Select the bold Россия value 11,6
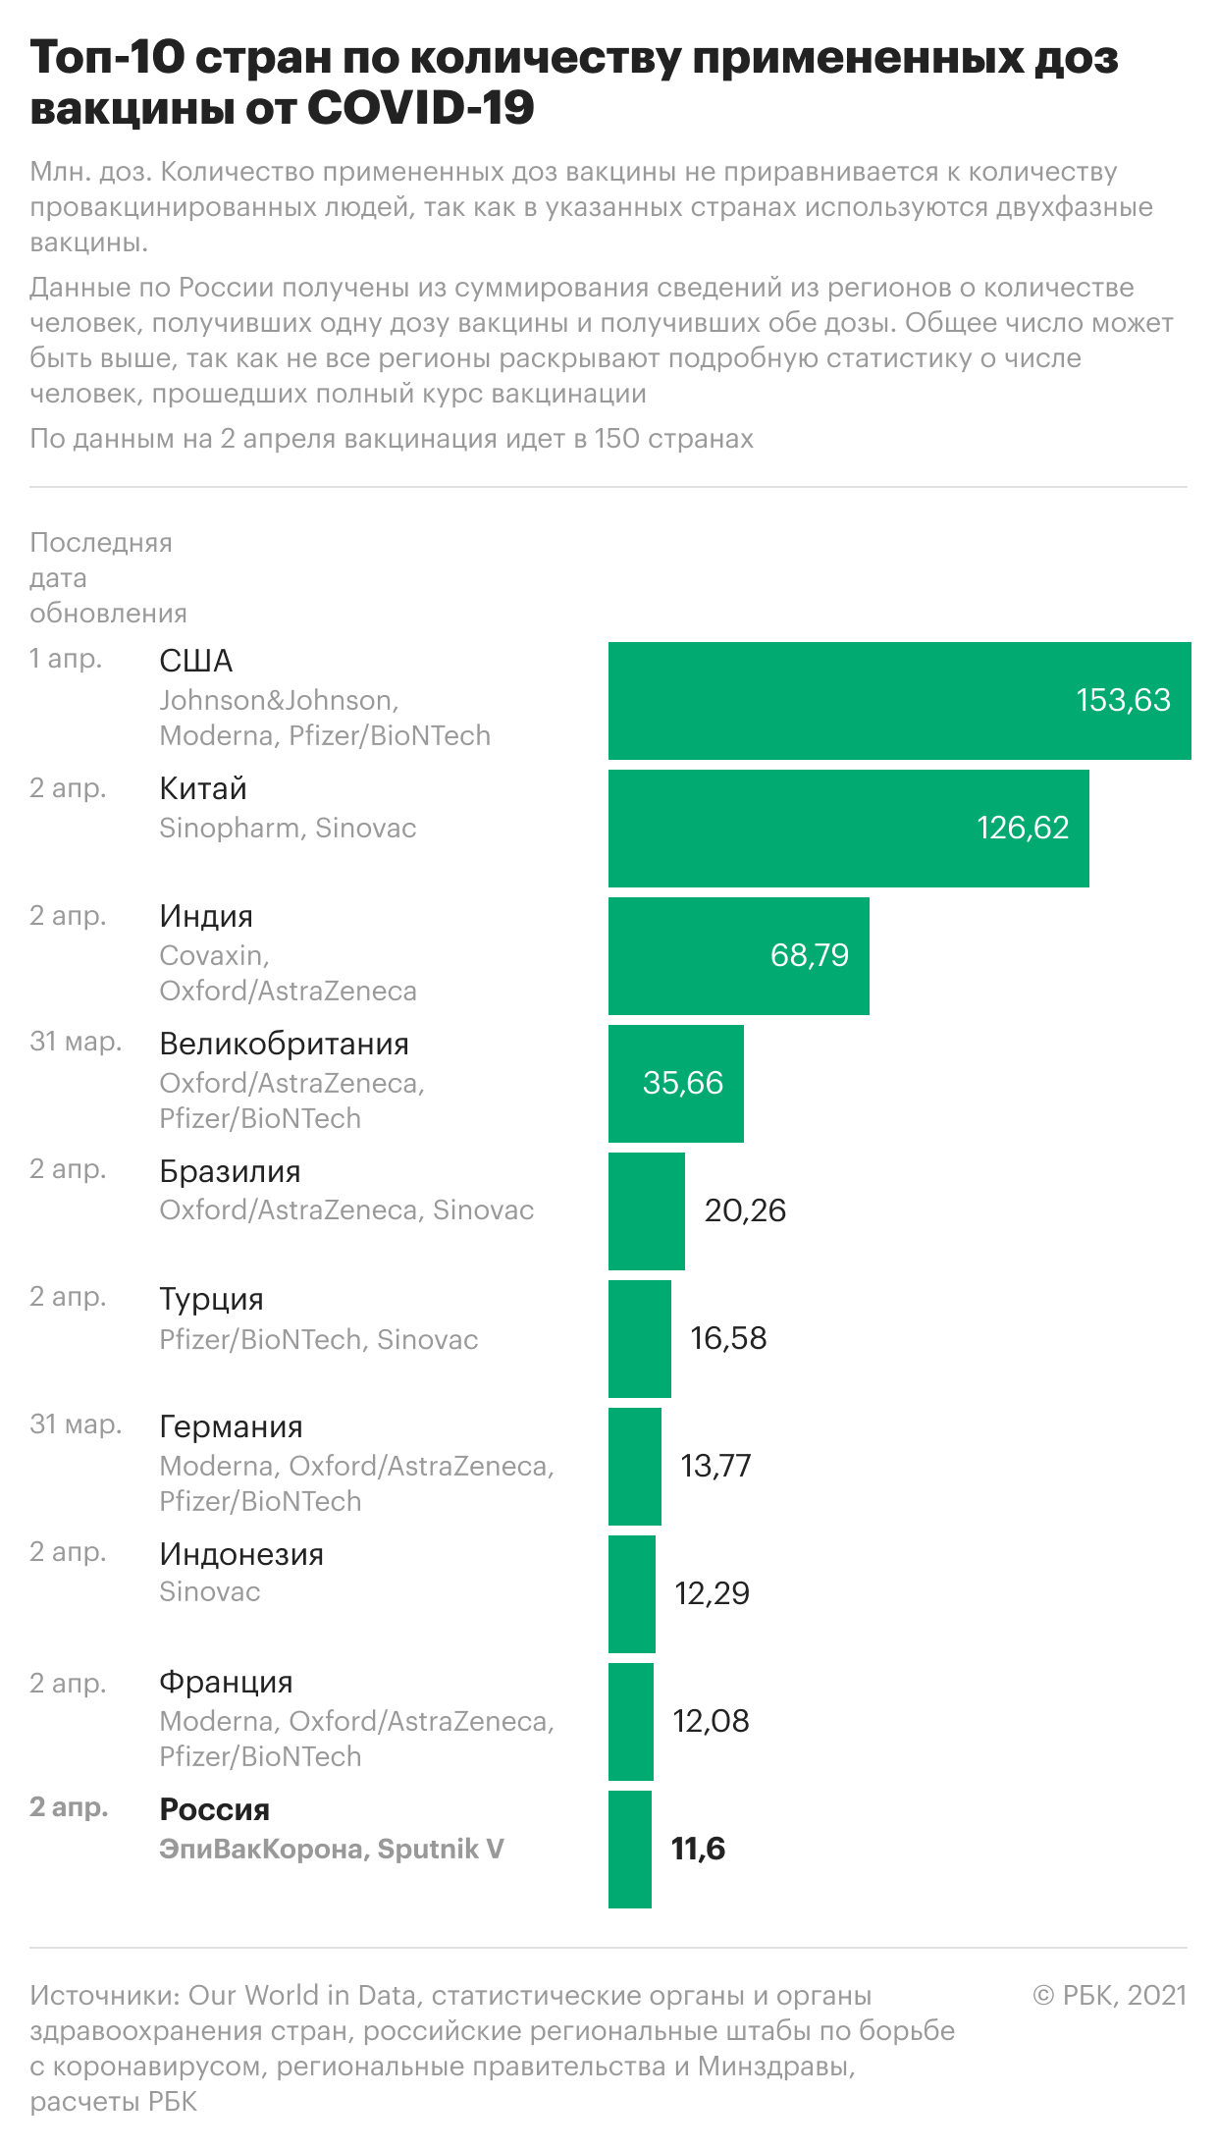 tap(698, 1849)
